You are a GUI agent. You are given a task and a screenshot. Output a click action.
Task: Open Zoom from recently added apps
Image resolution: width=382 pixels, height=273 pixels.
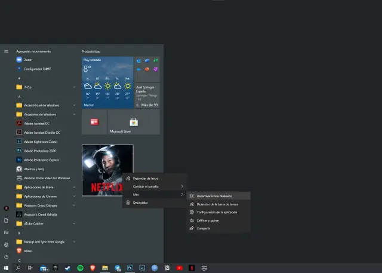coord(27,60)
